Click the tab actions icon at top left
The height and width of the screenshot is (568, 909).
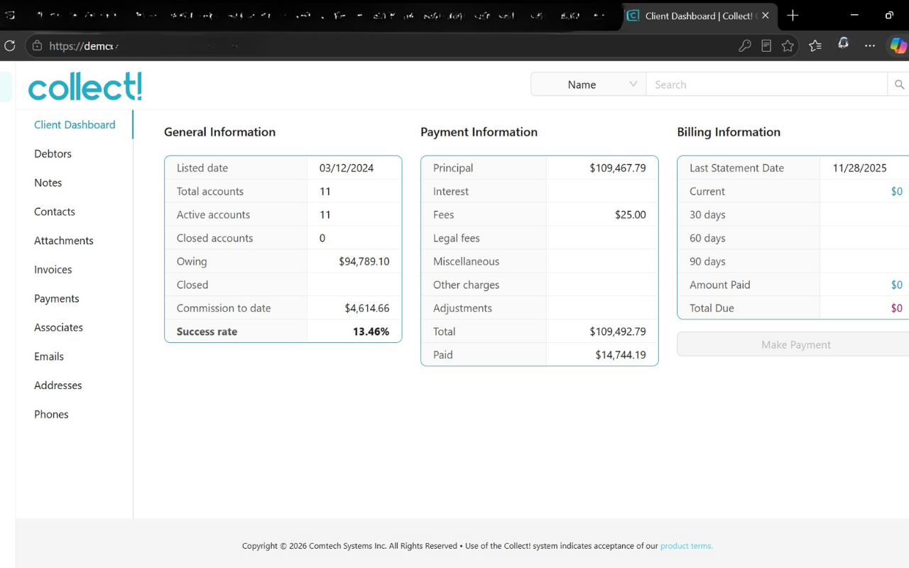click(x=9, y=16)
